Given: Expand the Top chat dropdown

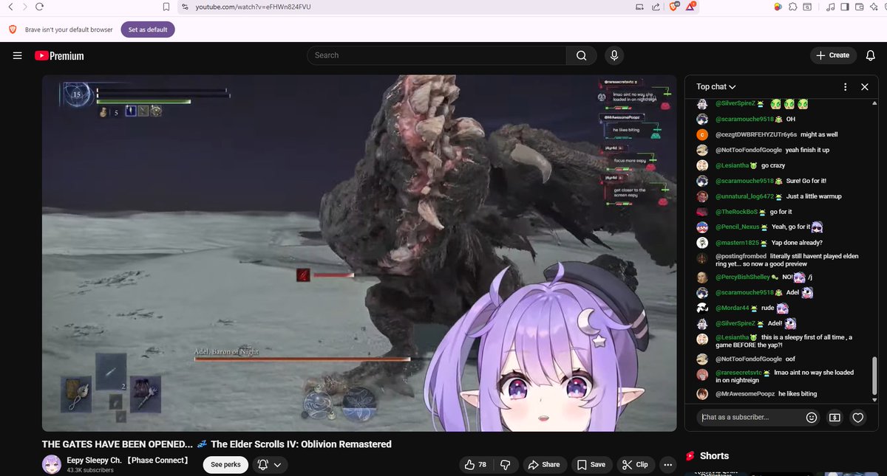Looking at the screenshot, I should click(716, 86).
